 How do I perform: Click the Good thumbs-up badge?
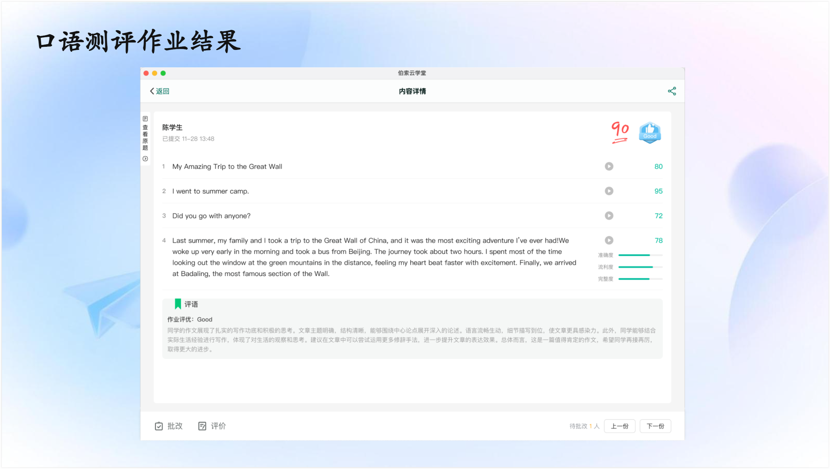point(650,133)
